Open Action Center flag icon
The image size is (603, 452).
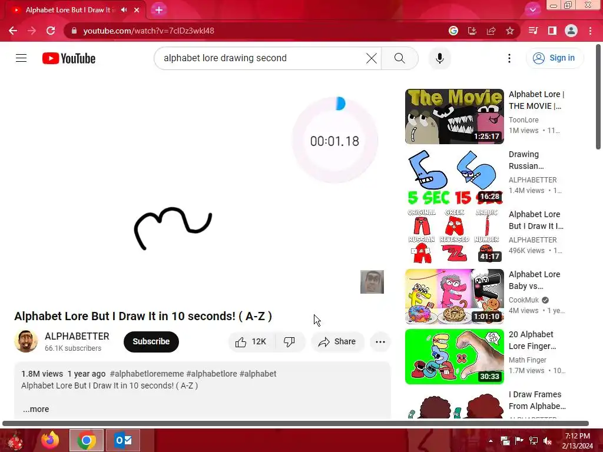pyautogui.click(x=519, y=441)
